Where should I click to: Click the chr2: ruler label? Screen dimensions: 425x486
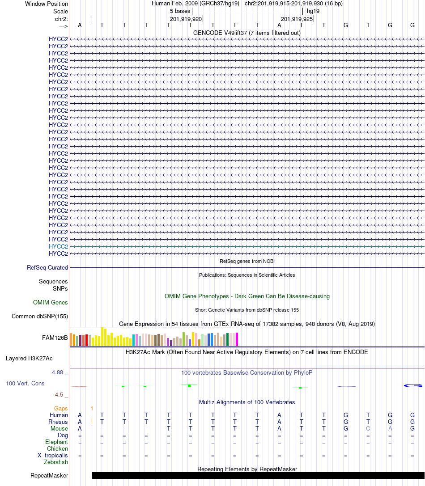[61, 19]
